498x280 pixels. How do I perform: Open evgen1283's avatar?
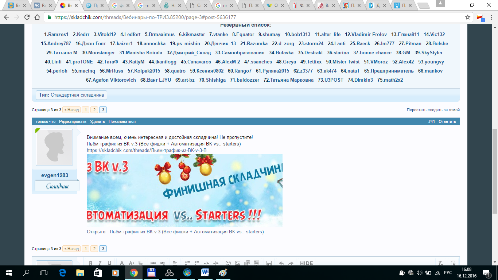tap(54, 147)
